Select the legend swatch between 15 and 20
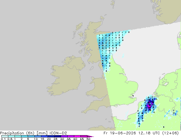The height and width of the screenshot is (140, 181). point(44,136)
